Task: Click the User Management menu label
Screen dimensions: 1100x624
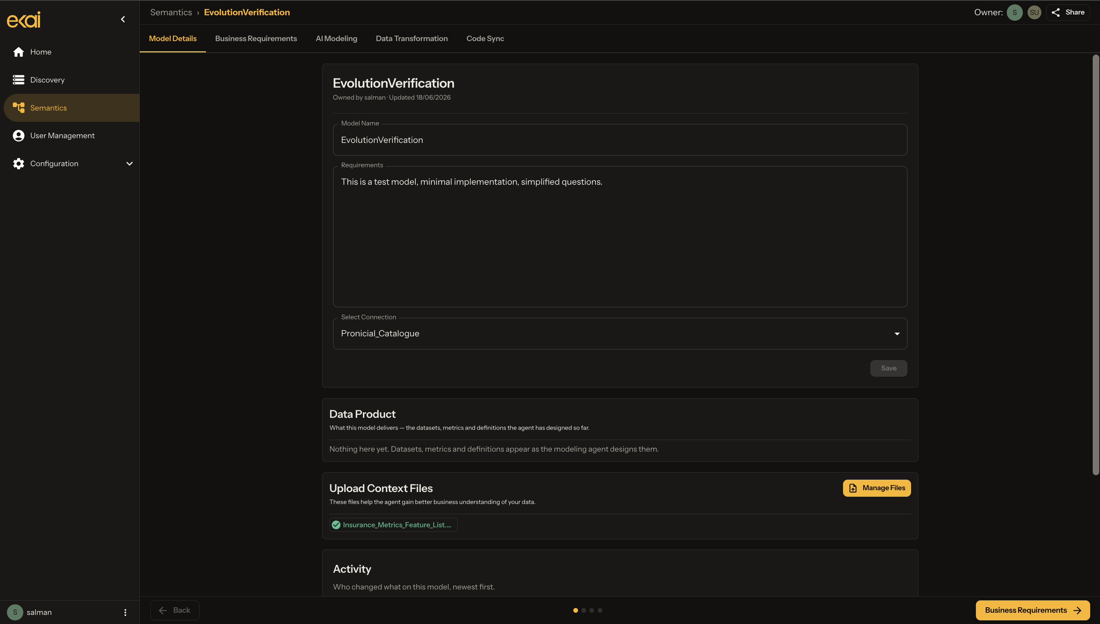Action: [x=62, y=136]
